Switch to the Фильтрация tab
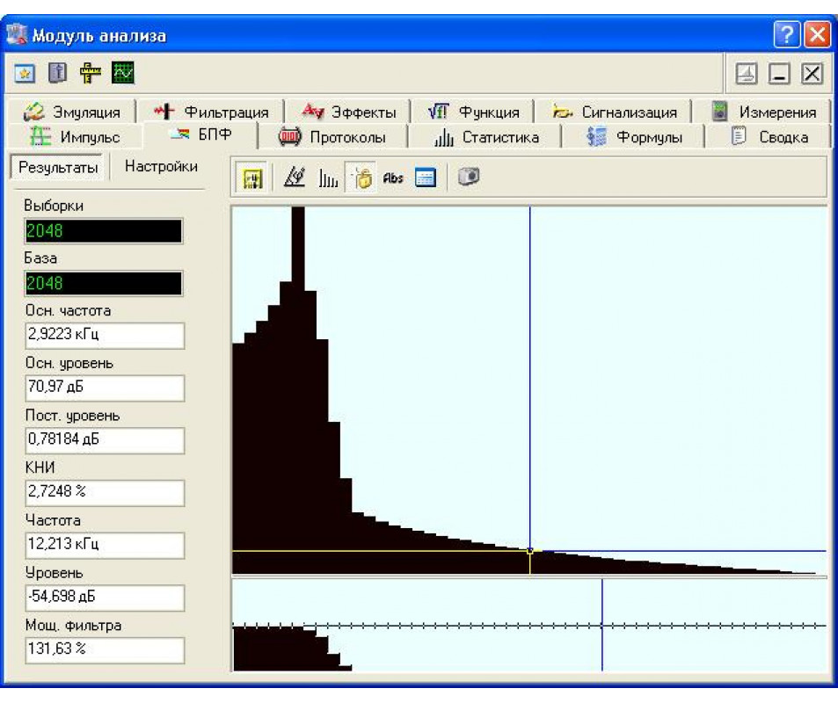 point(211,112)
